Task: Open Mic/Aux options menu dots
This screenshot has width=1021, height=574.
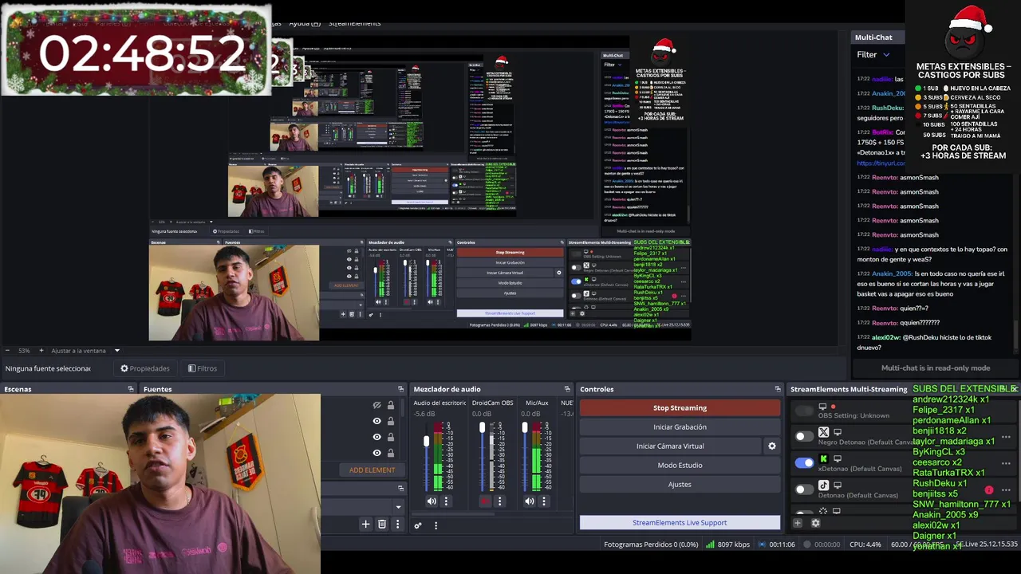Action: click(544, 501)
